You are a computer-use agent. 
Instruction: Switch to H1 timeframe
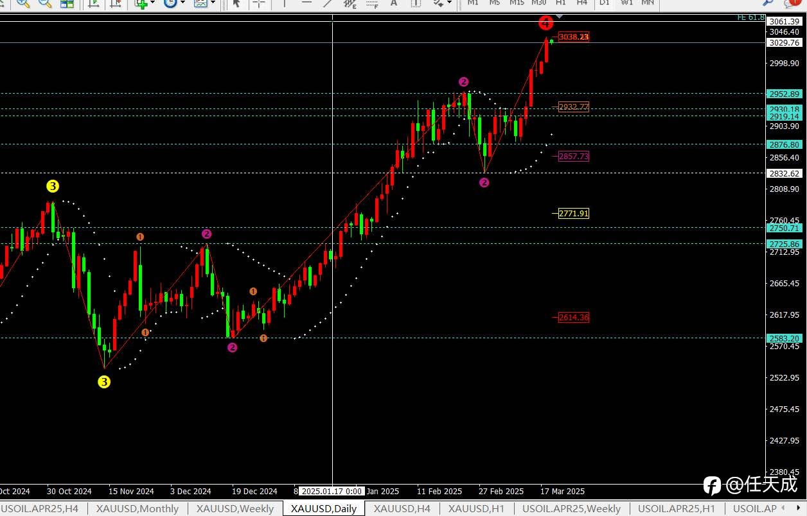click(561, 3)
